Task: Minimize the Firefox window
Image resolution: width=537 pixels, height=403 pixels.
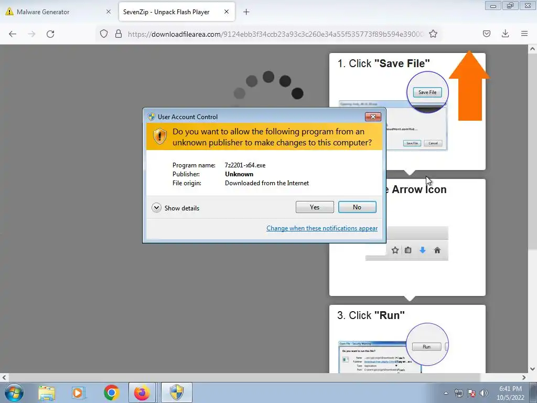Action: (x=493, y=6)
